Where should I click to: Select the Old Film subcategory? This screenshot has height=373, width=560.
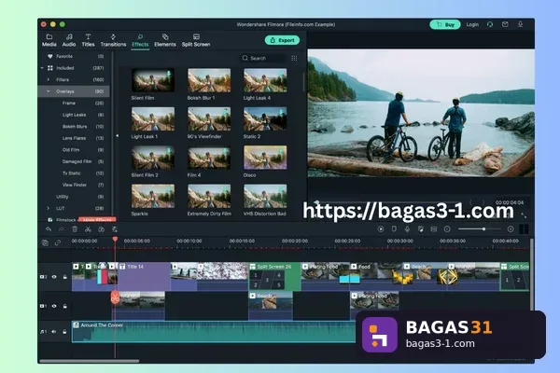[x=71, y=150]
